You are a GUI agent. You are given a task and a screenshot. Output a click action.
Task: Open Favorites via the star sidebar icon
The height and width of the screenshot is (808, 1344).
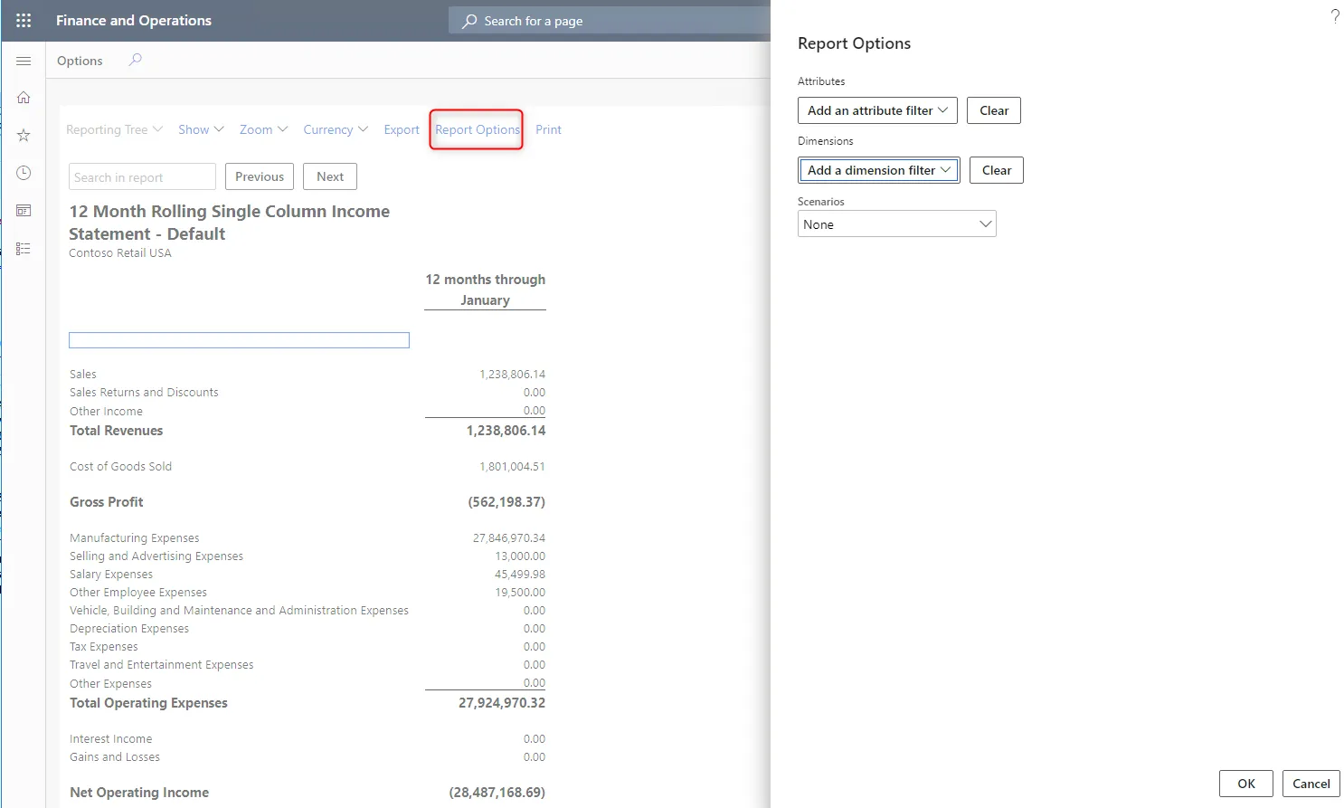(23, 135)
